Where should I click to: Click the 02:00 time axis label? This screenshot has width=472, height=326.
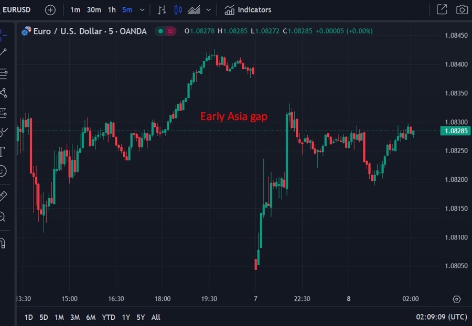[411, 299]
